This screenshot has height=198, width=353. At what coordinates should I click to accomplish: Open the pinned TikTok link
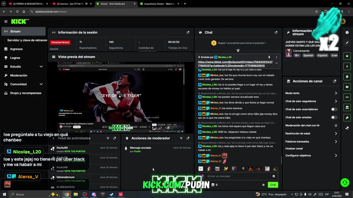pos(235,64)
